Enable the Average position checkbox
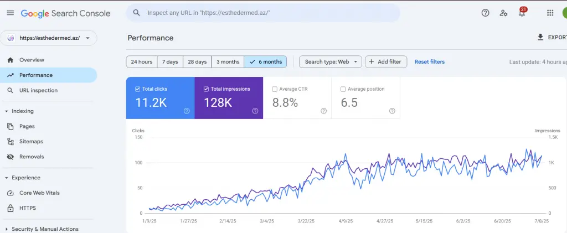This screenshot has width=567, height=233. 343,89
